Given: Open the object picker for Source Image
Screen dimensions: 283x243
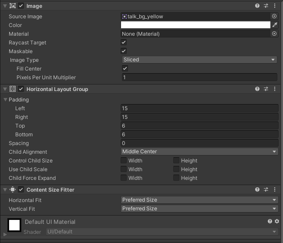Looking at the screenshot, I should click(274, 16).
